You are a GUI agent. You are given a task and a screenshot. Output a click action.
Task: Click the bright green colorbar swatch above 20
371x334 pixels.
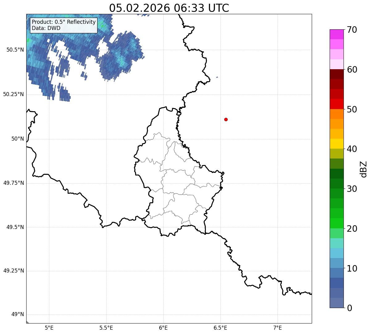337,223
